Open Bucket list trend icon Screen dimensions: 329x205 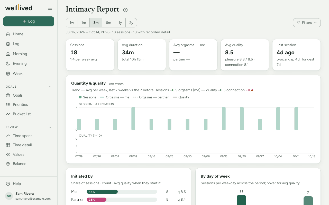click(x=8, y=114)
